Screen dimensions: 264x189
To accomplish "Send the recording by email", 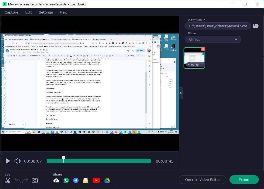I will [x=86, y=180].
